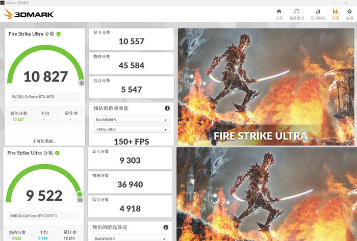Click the physics score 45 584 card
Viewport: 357px width, 241px height.
(132, 63)
